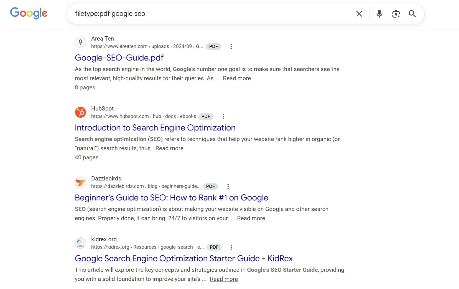This screenshot has height=289, width=459.
Task: Open Beginner's Guide to SEO result
Action: (x=171, y=198)
